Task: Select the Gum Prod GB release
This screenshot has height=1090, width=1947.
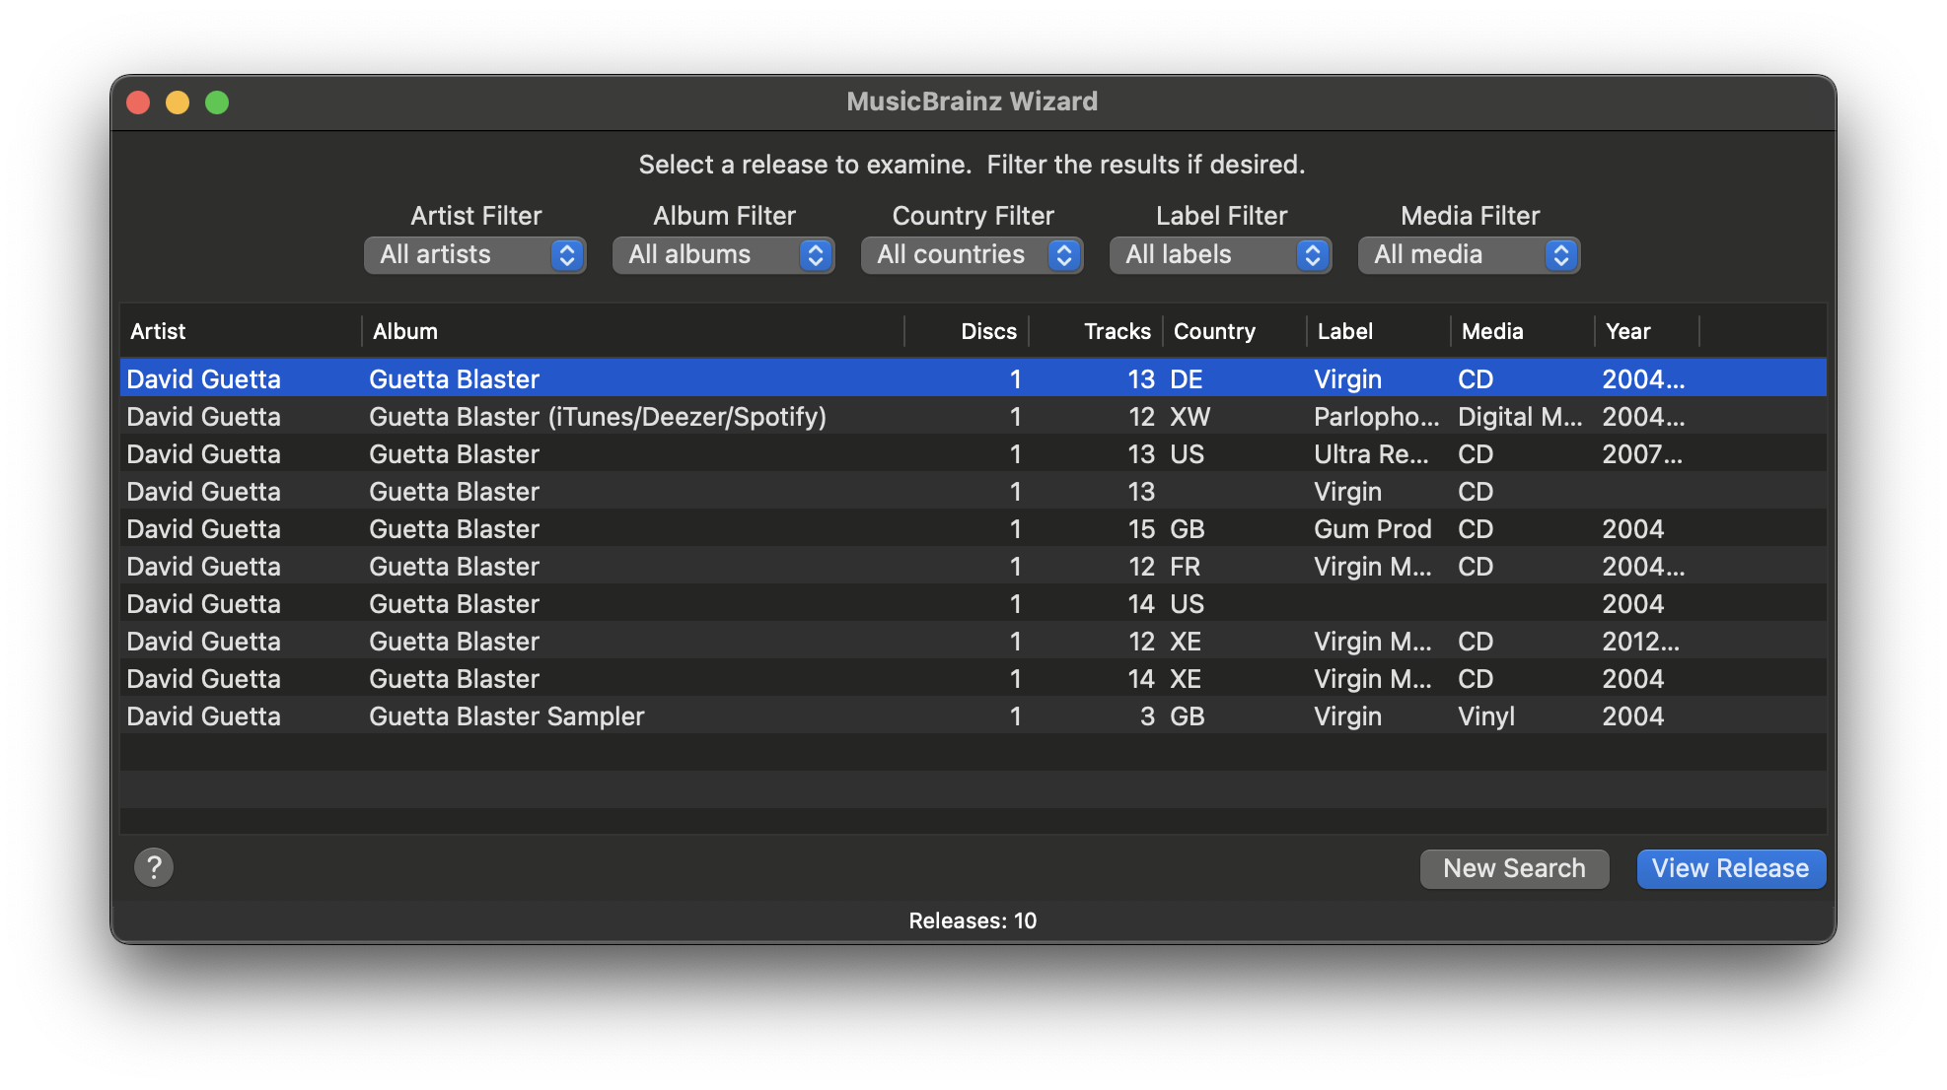Action: [973, 528]
